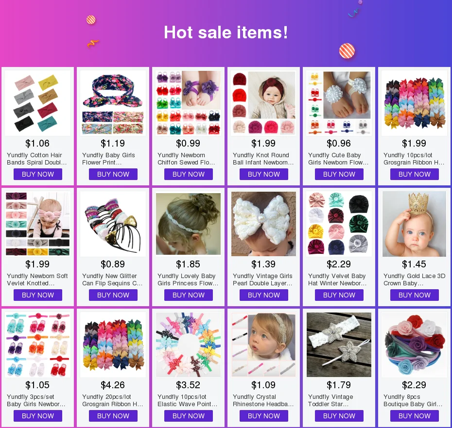View the Velvet Baby Hat Winter thumbnail

(339, 224)
